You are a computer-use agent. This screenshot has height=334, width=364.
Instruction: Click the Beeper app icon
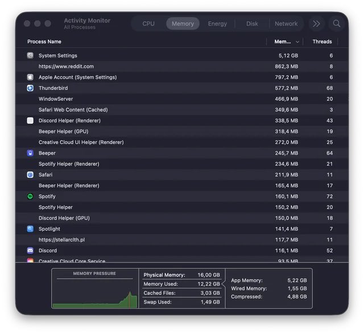pos(30,153)
